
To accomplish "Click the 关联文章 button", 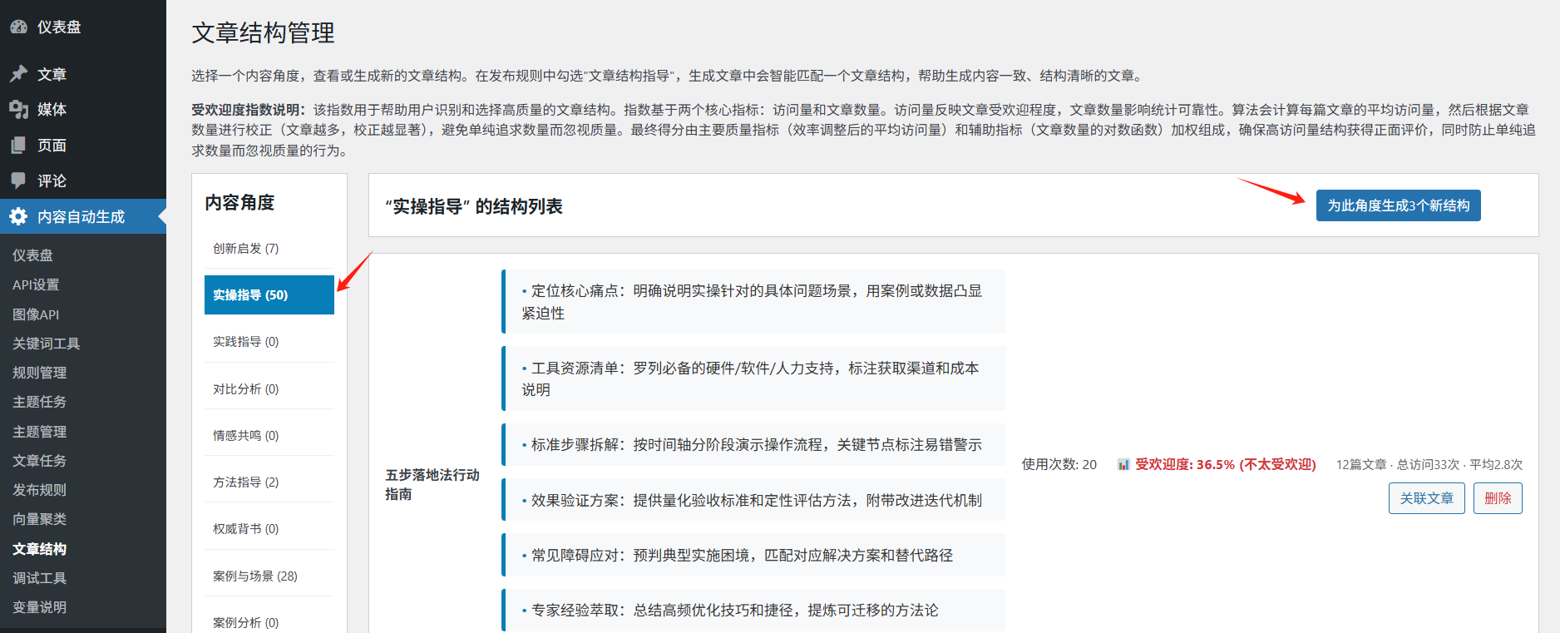I will [1426, 498].
